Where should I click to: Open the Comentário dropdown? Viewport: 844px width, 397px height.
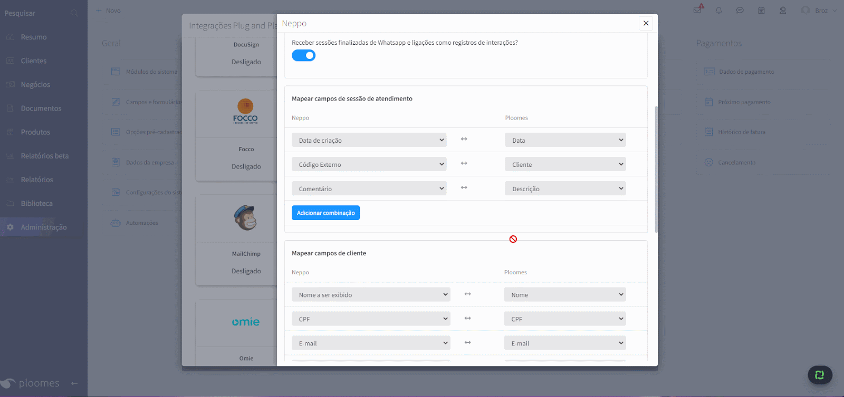tap(369, 188)
